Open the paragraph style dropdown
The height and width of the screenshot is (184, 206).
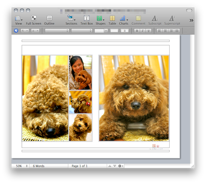pos(25,31)
